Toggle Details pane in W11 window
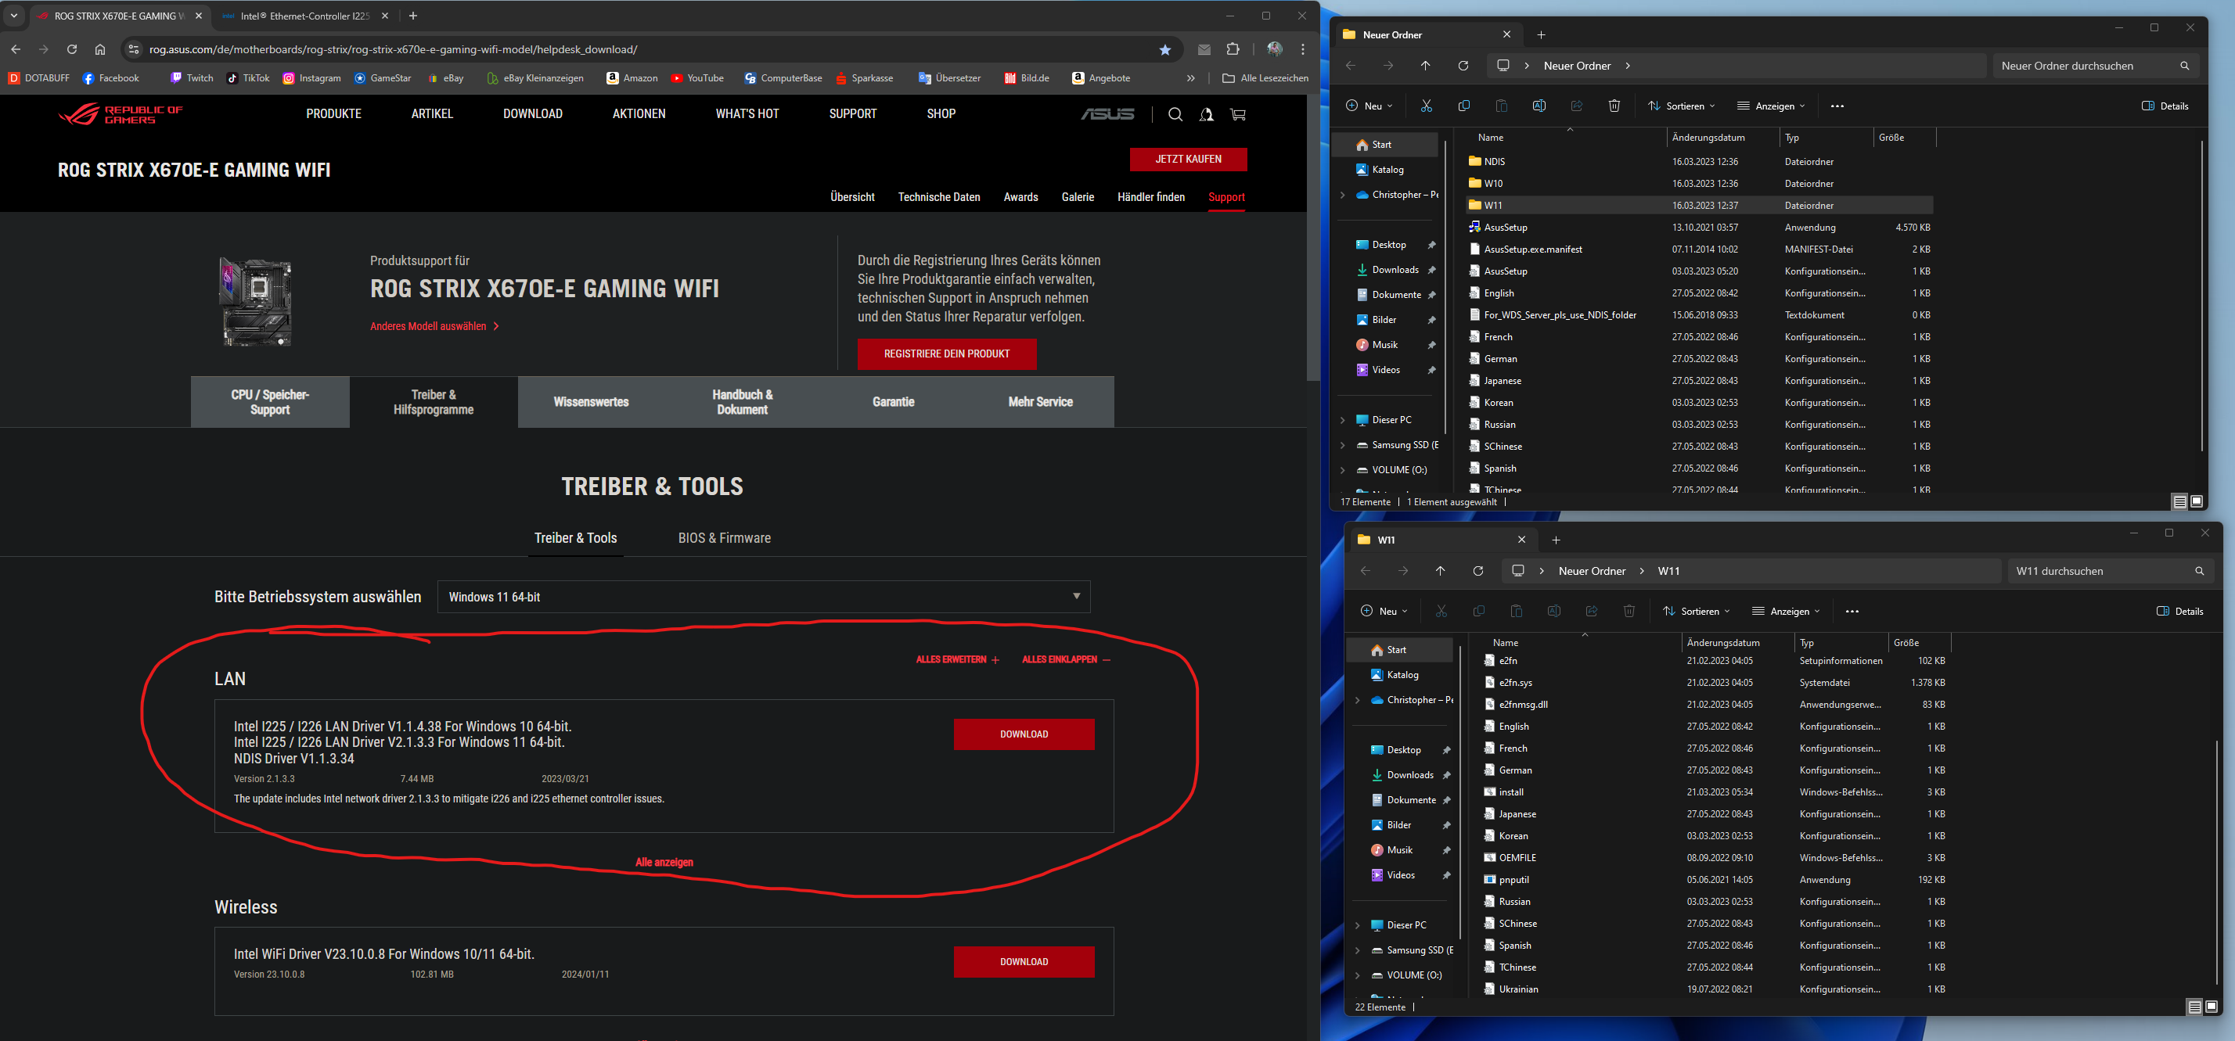This screenshot has width=2235, height=1041. coord(2179,611)
